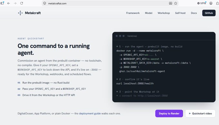
Task: Open the Docs nav item
Action: (x=194, y=13)
